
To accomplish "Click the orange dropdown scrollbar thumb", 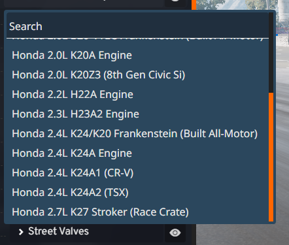I will (271, 157).
